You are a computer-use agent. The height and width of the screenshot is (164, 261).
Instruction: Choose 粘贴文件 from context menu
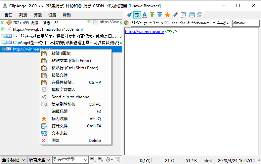(x=76, y=75)
